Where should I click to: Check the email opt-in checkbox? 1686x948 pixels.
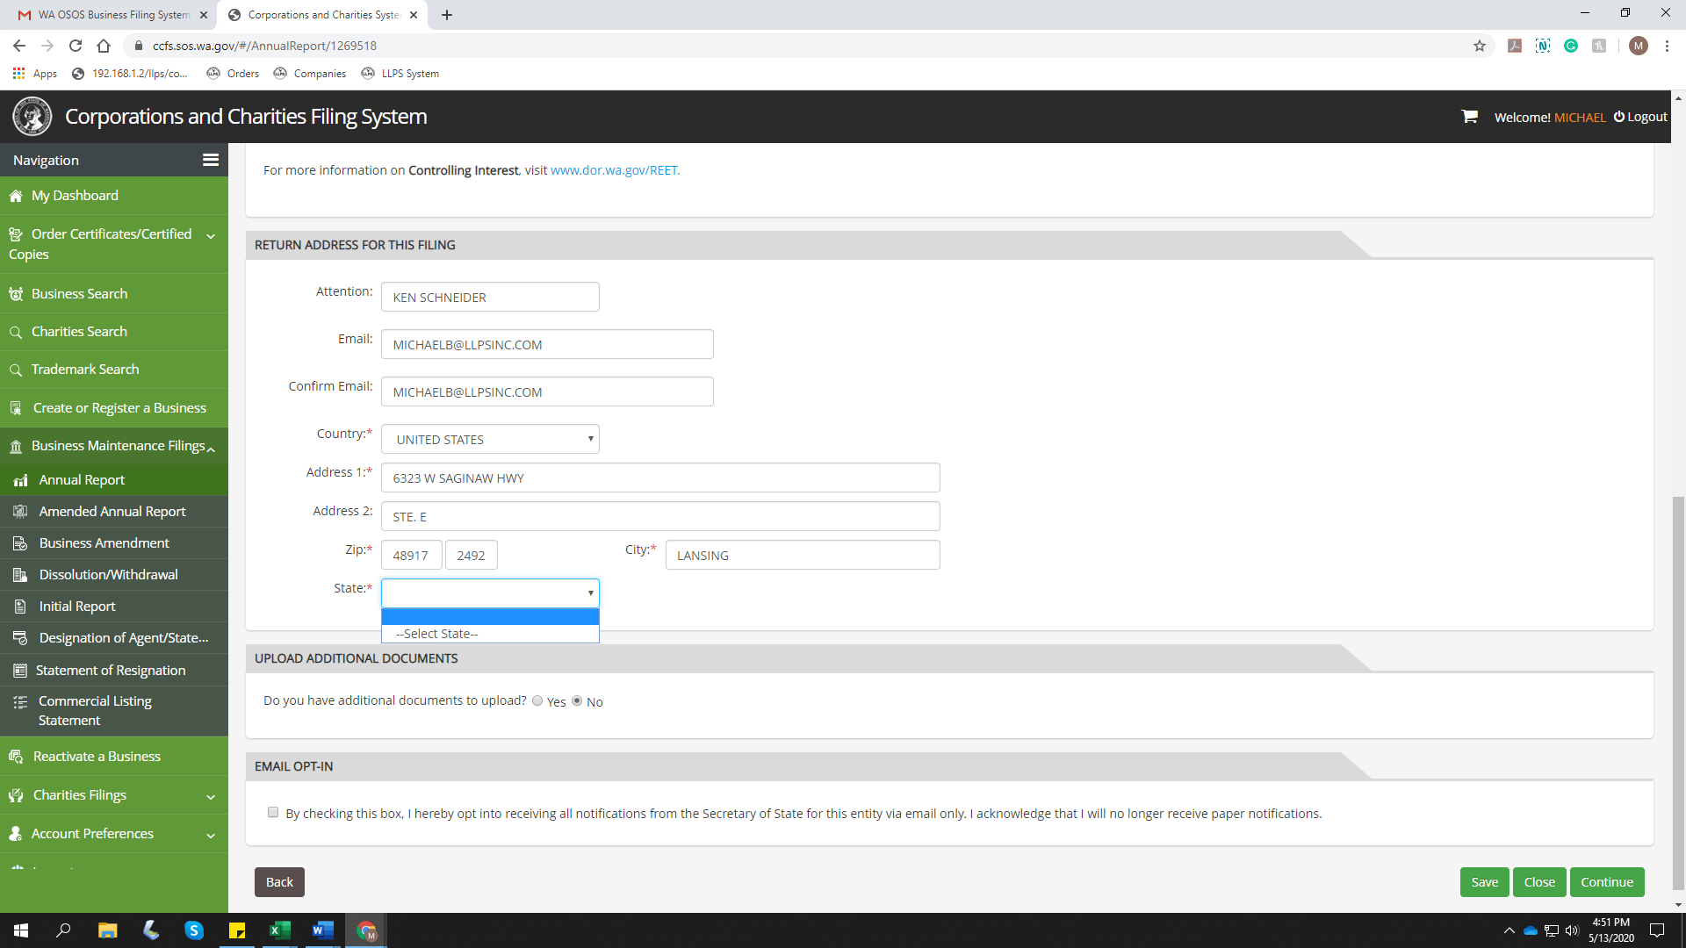point(273,813)
